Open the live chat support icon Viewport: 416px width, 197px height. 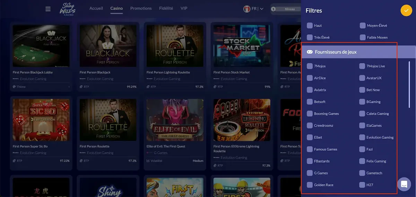pyautogui.click(x=404, y=184)
